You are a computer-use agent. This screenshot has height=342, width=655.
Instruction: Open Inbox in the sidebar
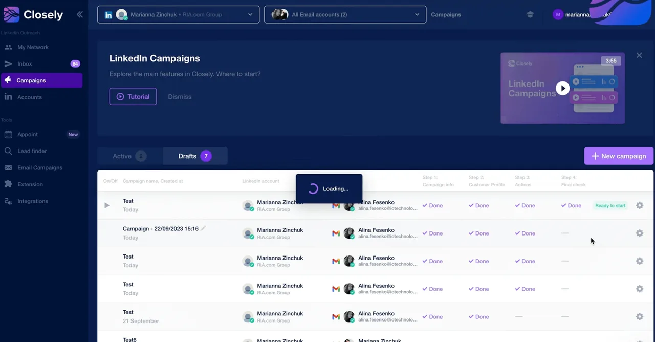pyautogui.click(x=25, y=64)
